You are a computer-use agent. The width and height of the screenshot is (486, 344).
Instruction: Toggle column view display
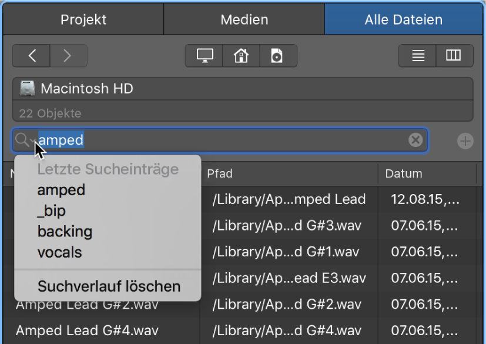point(453,55)
